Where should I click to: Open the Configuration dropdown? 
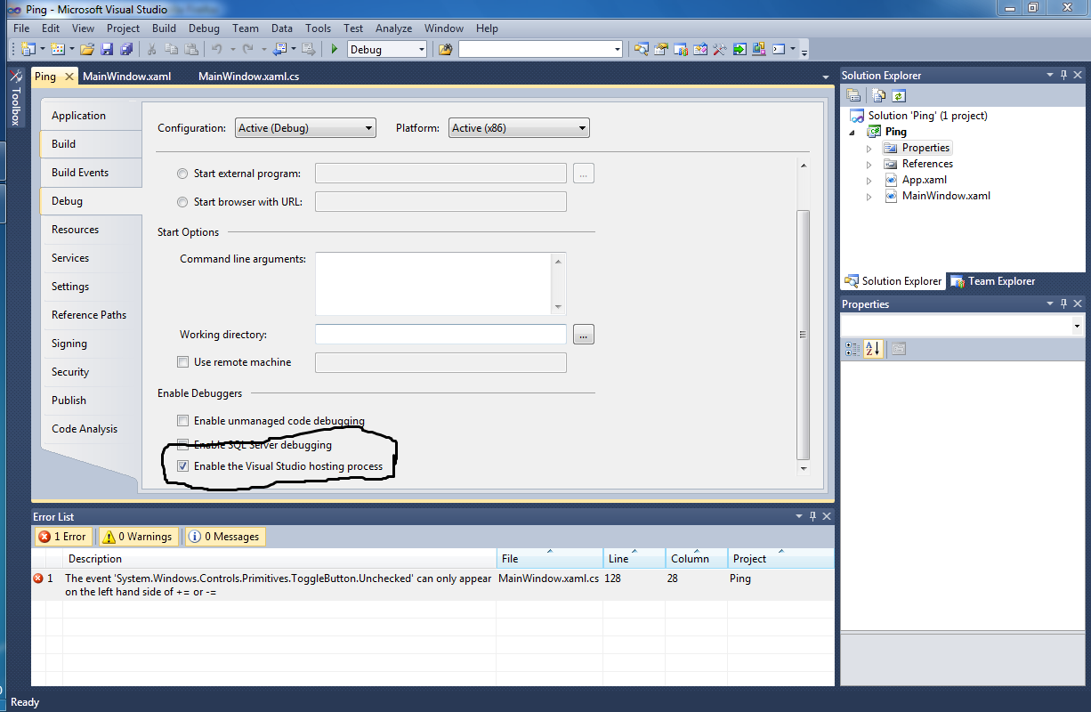point(305,128)
